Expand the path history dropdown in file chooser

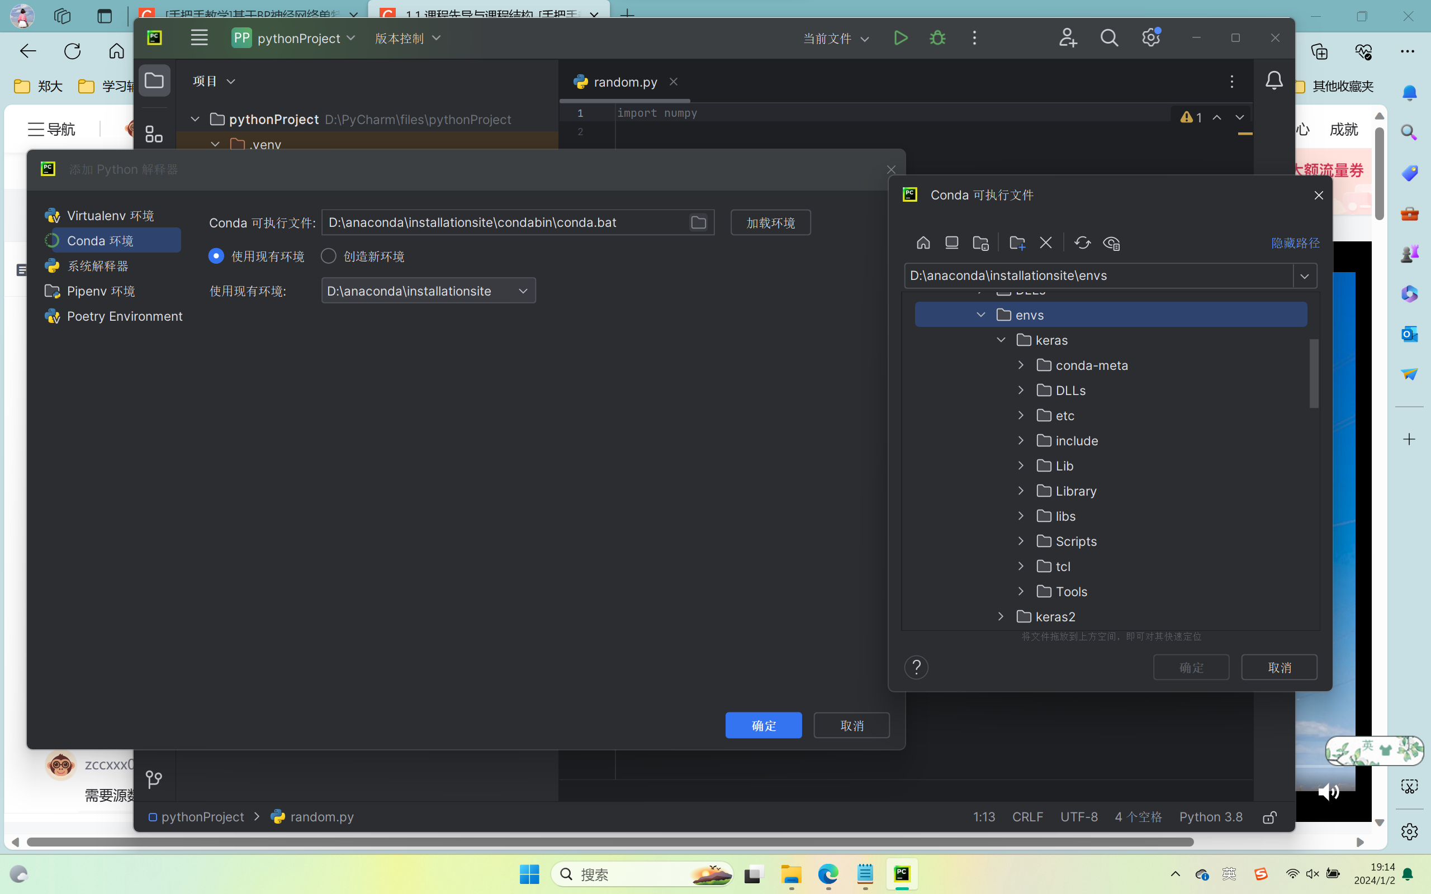[x=1305, y=276]
